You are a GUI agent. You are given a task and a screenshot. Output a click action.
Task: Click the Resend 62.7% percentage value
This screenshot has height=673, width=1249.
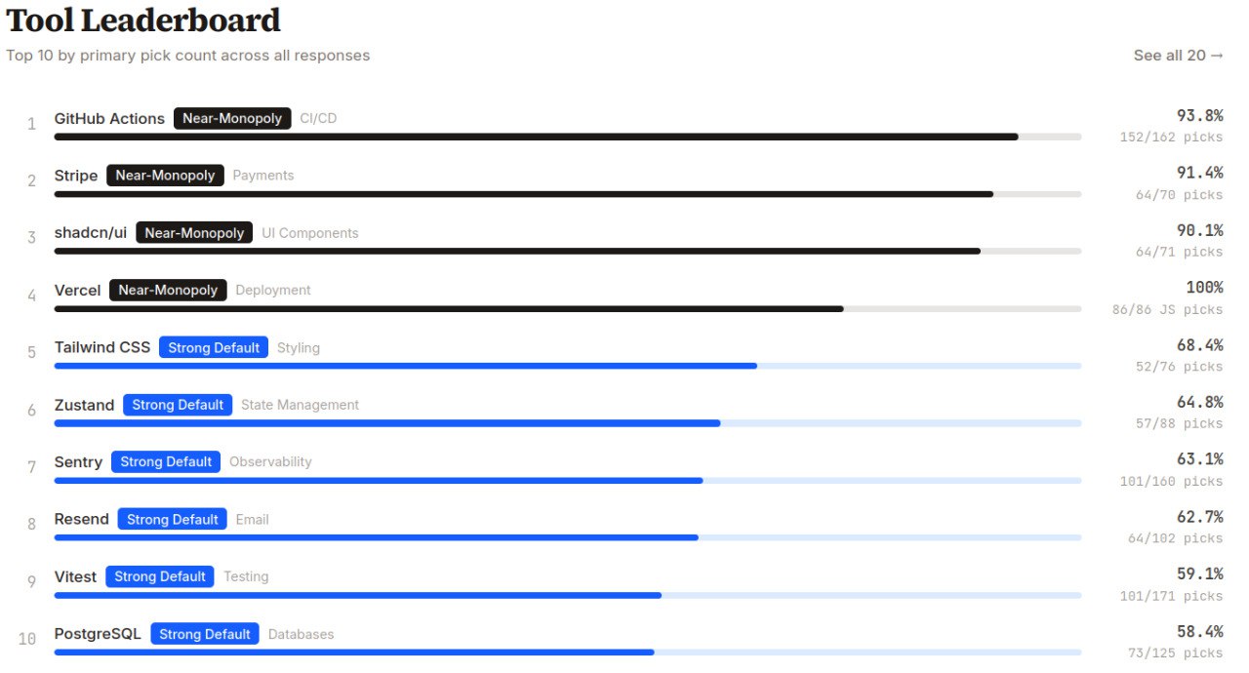1199,517
